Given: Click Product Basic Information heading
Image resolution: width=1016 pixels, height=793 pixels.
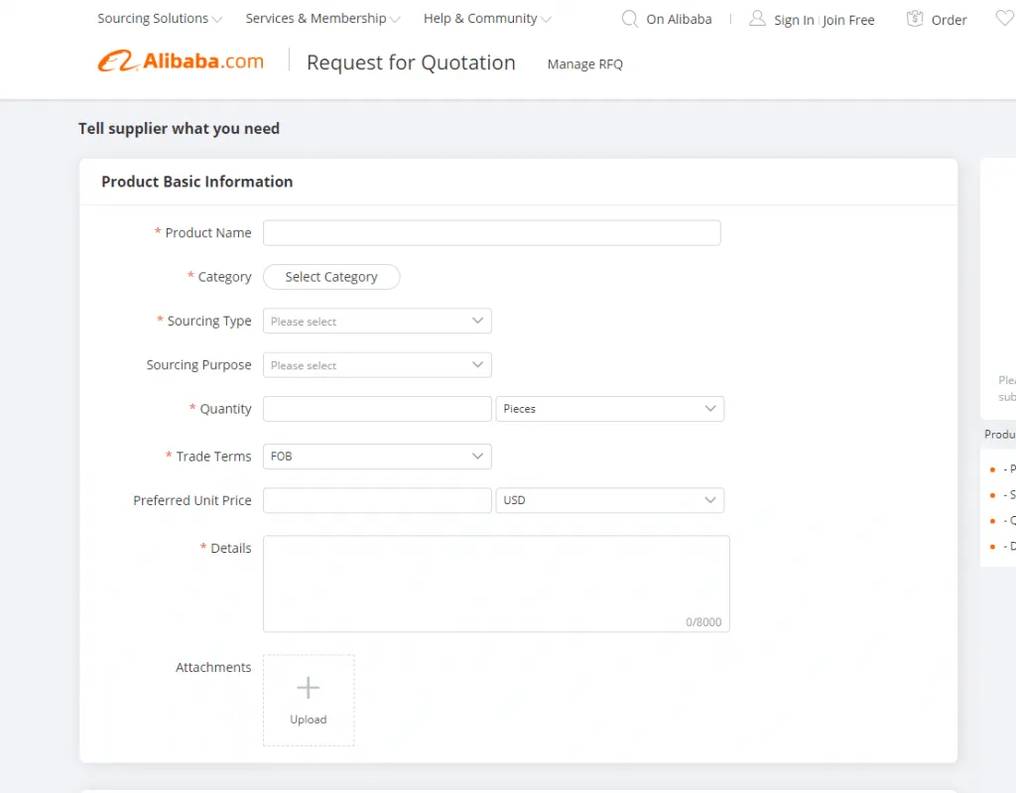Looking at the screenshot, I should [x=197, y=182].
